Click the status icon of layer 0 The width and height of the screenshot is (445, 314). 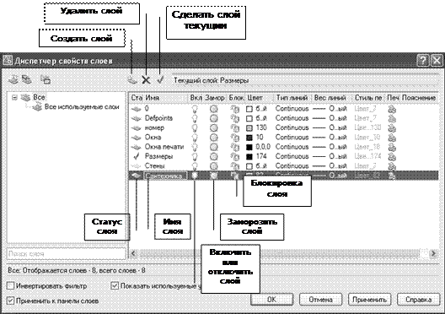pos(137,109)
